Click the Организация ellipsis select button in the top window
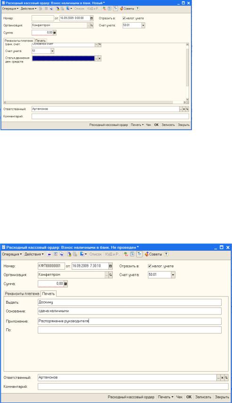The width and height of the screenshot is (232, 403). (89, 26)
